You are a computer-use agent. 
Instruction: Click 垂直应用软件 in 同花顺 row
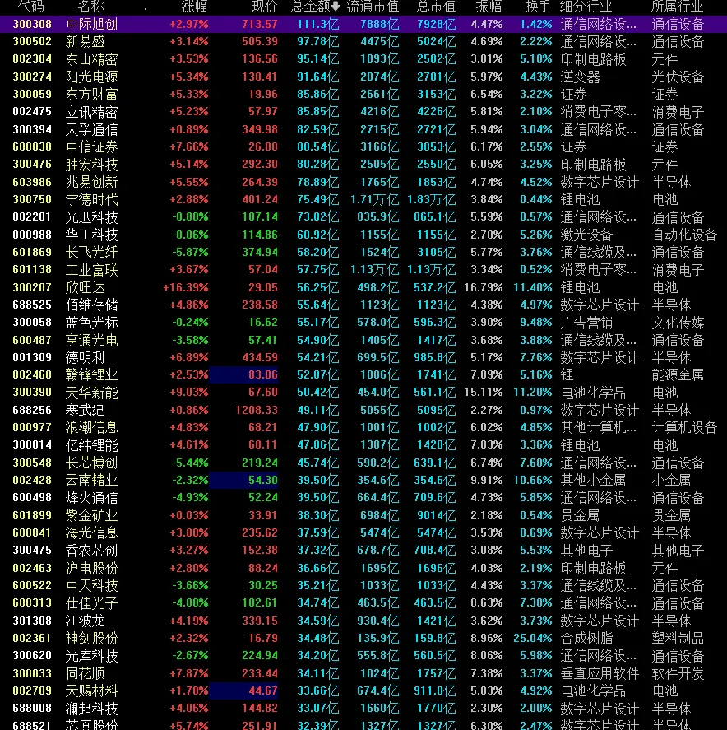point(600,673)
